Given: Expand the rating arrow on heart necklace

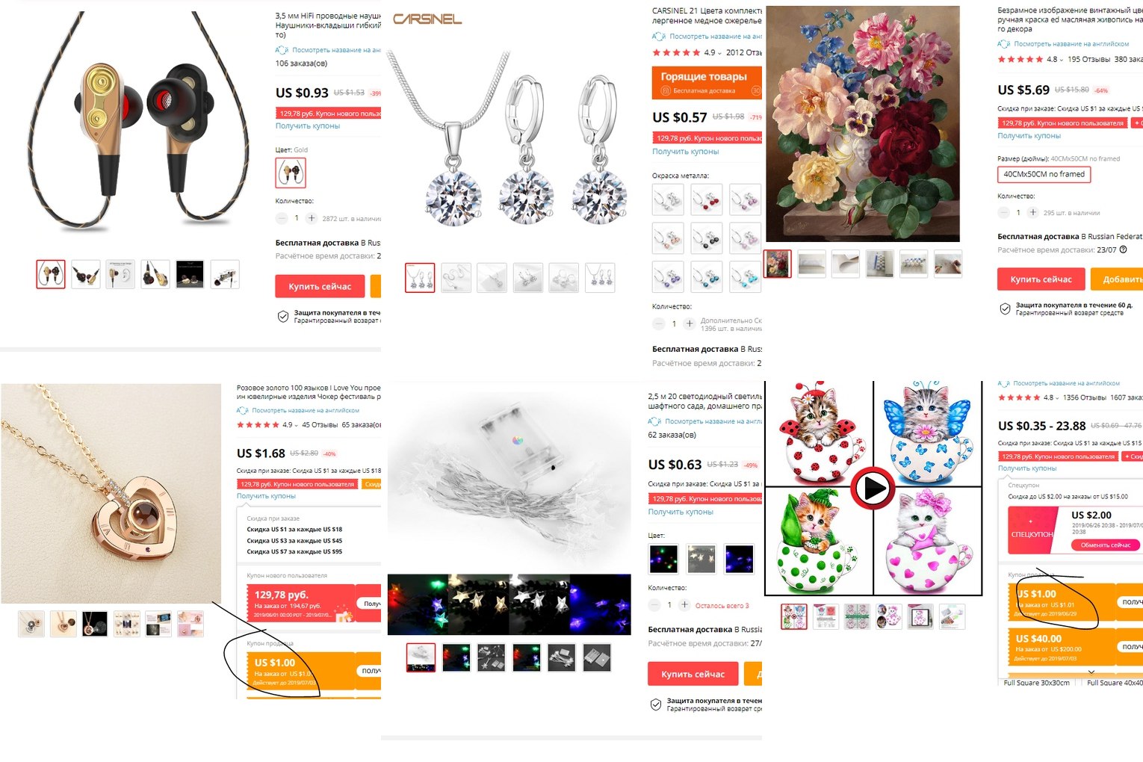Looking at the screenshot, I should tap(296, 425).
